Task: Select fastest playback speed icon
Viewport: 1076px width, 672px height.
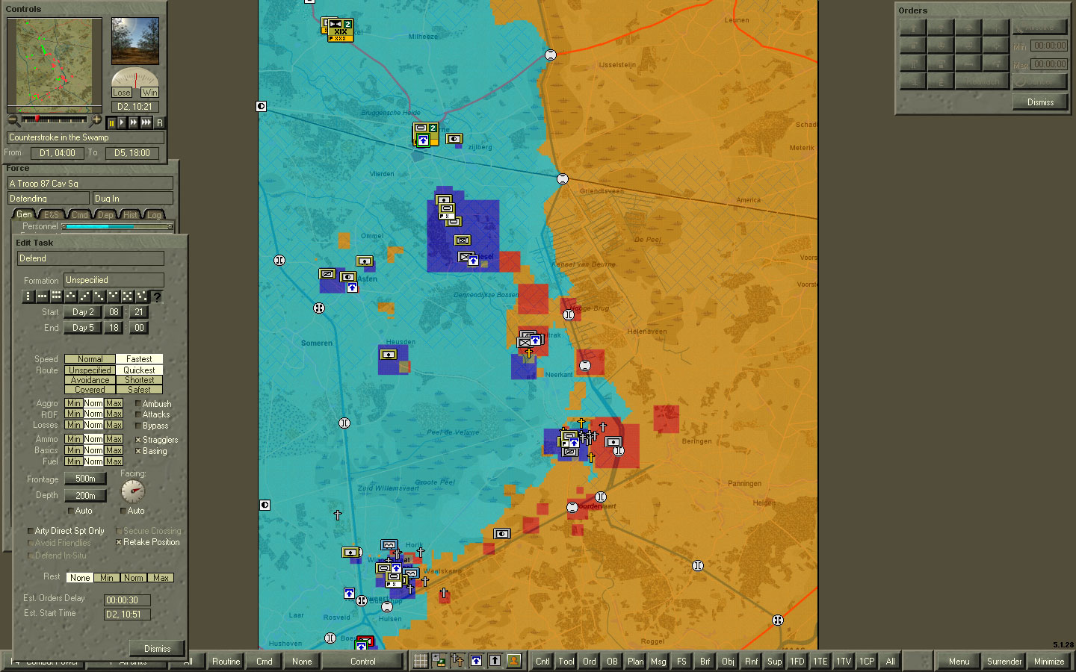Action: [146, 122]
